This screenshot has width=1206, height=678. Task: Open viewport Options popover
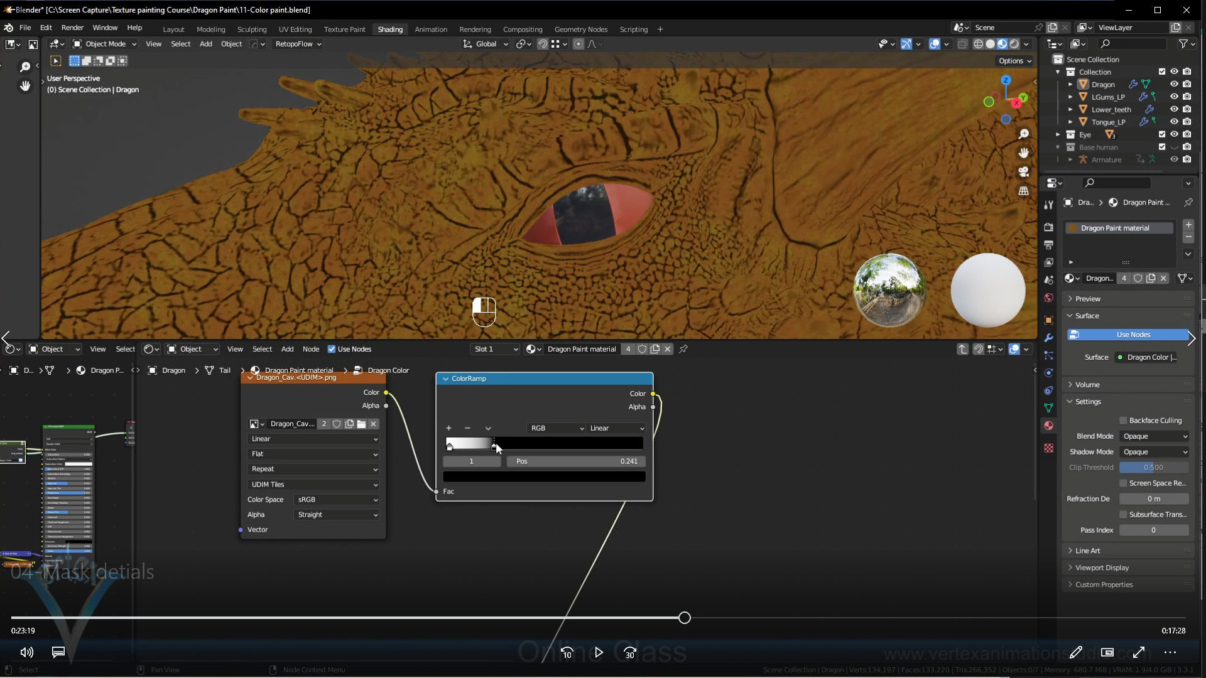[x=1015, y=61]
